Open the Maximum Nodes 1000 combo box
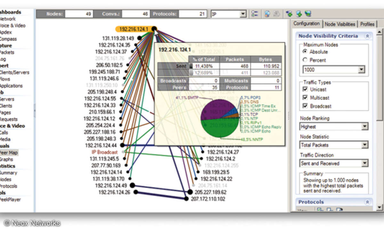 click(x=334, y=69)
